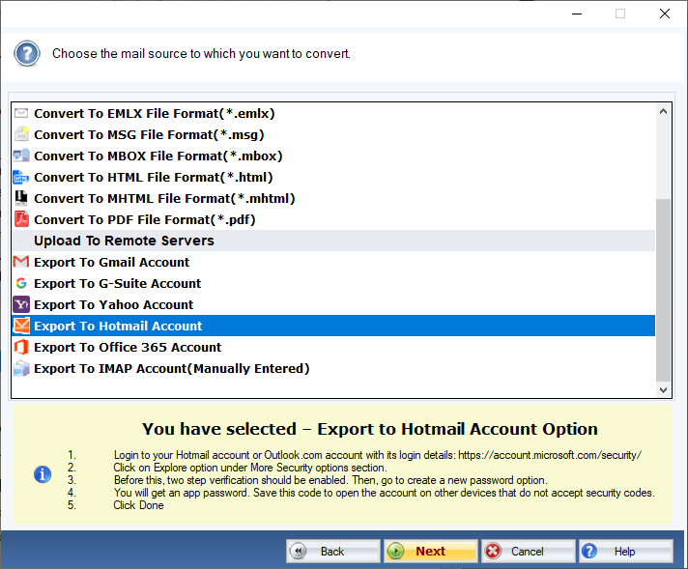Select Convert To EMLX File Format
This screenshot has height=569, width=688.
333,113
